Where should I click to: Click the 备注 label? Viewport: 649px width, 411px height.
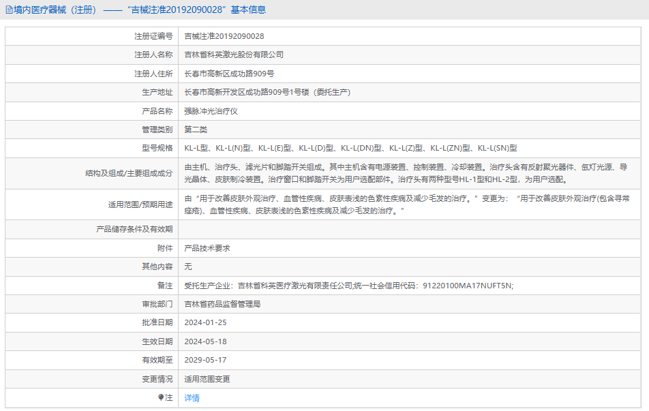click(x=165, y=286)
